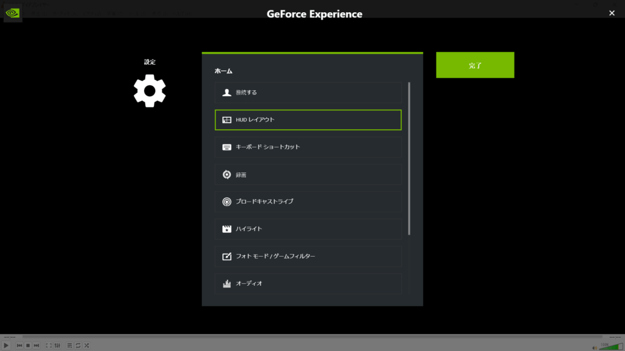Toggle loop mode in the media player
Screen dimensions: 625x351
pyautogui.click(x=78, y=346)
